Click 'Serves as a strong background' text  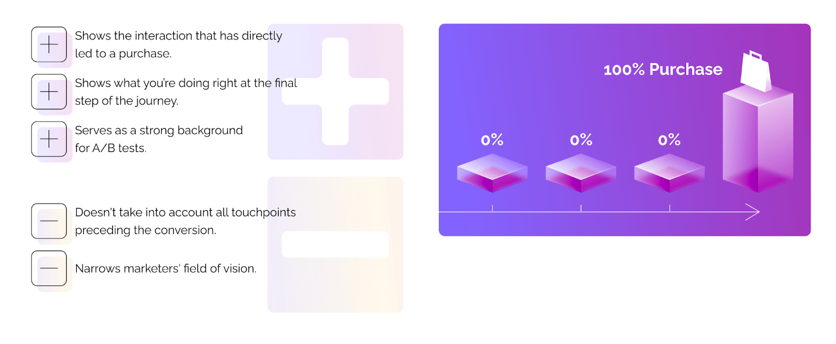(159, 130)
